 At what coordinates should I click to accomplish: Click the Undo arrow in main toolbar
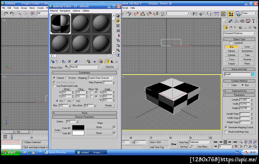(x=6, y=14)
